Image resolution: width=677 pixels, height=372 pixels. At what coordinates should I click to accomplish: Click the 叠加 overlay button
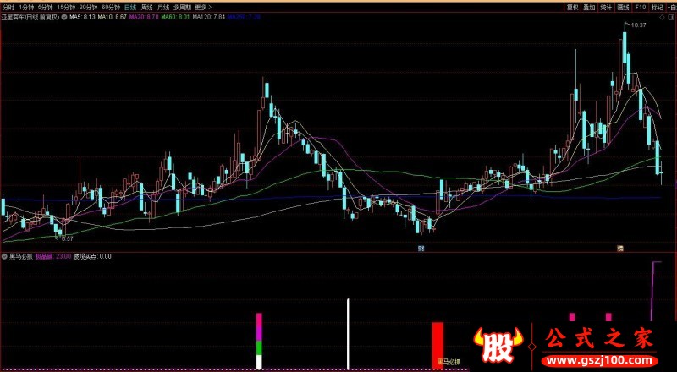pos(589,7)
